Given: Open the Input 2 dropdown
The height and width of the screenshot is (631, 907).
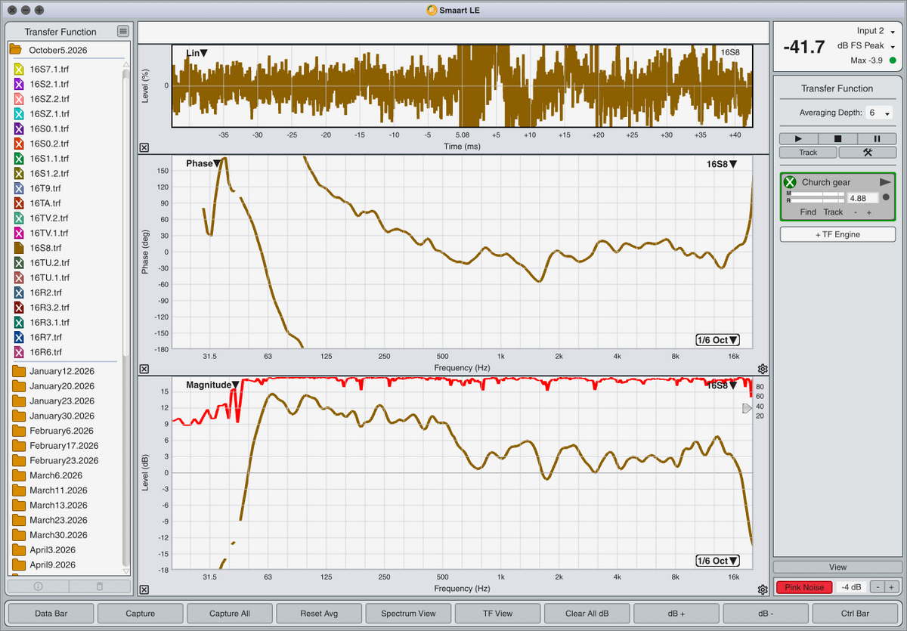Looking at the screenshot, I should click(x=876, y=31).
